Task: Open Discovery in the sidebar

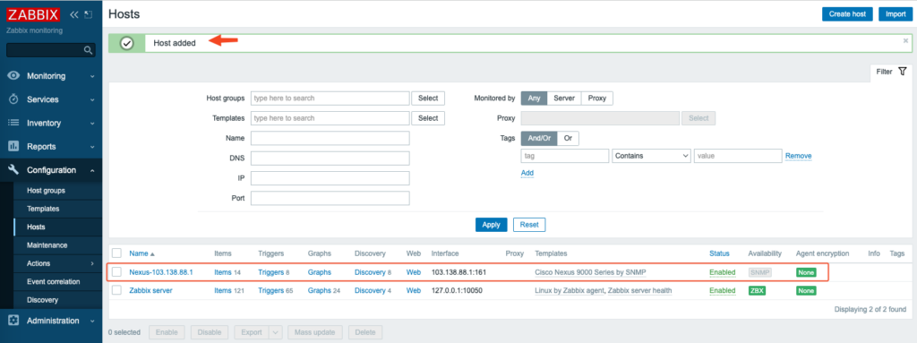Action: click(43, 300)
